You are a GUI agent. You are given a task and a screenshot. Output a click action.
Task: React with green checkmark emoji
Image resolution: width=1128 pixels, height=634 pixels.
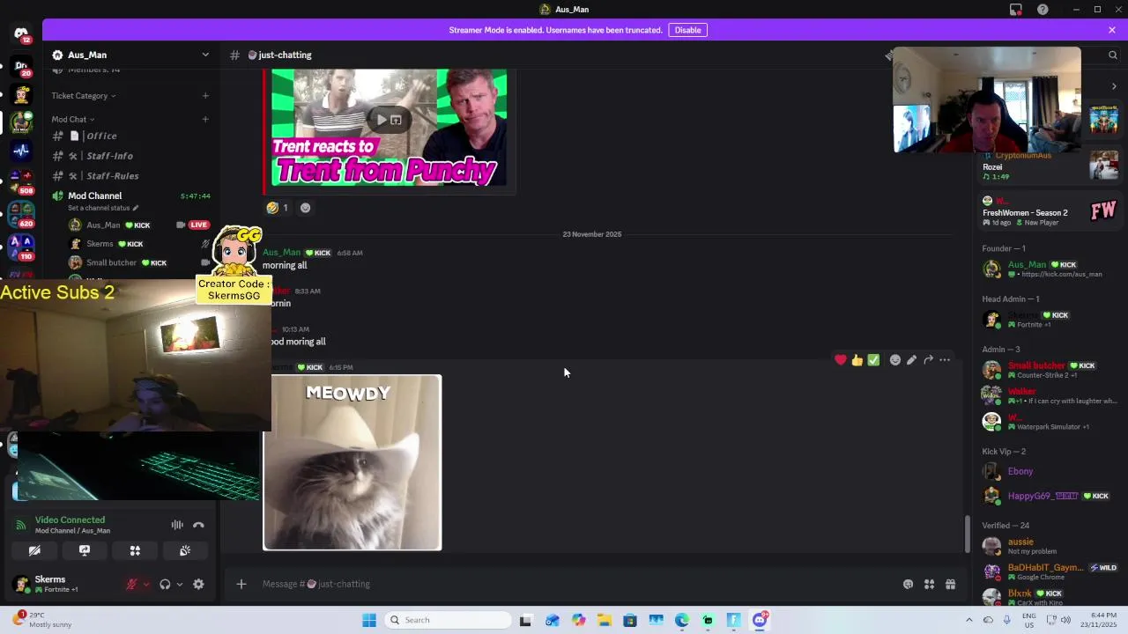pyautogui.click(x=873, y=360)
